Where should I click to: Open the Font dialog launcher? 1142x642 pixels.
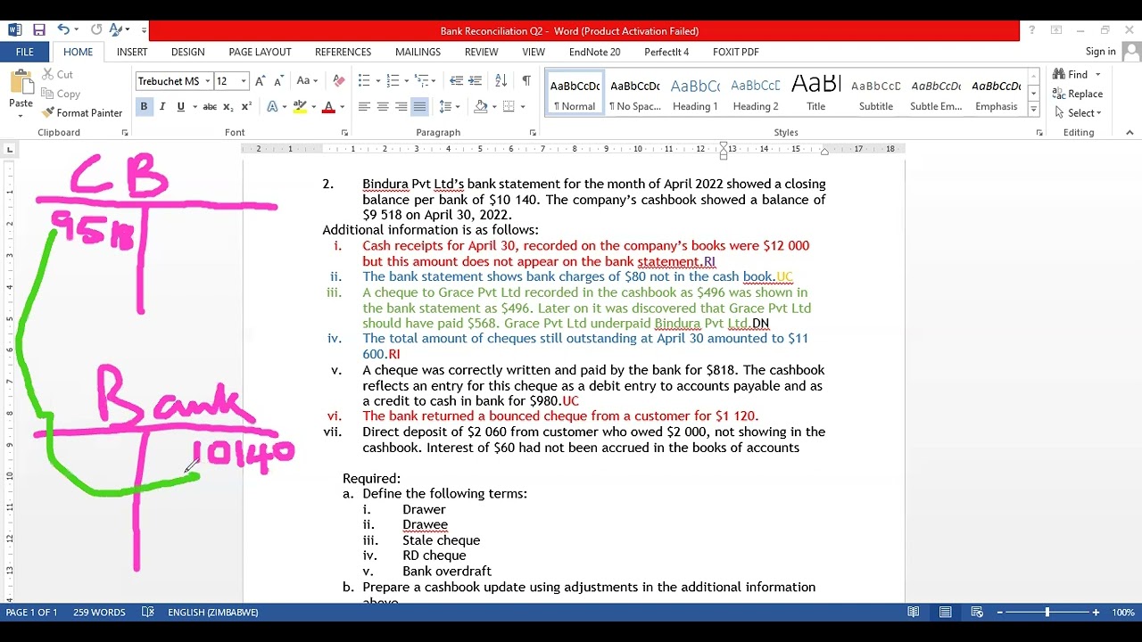(344, 133)
